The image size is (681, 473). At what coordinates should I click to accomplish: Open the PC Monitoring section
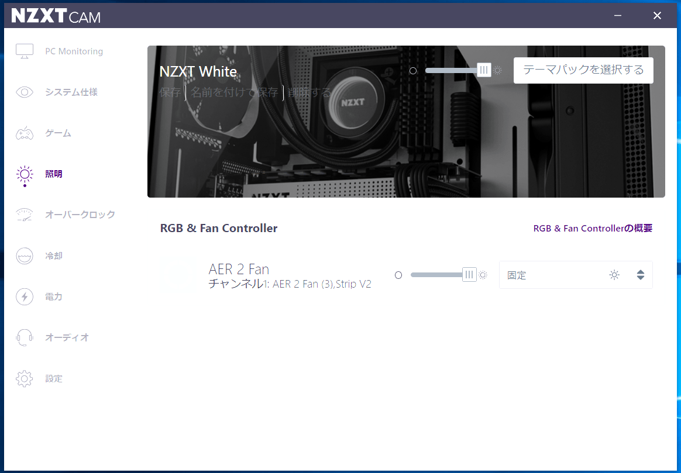[x=74, y=51]
